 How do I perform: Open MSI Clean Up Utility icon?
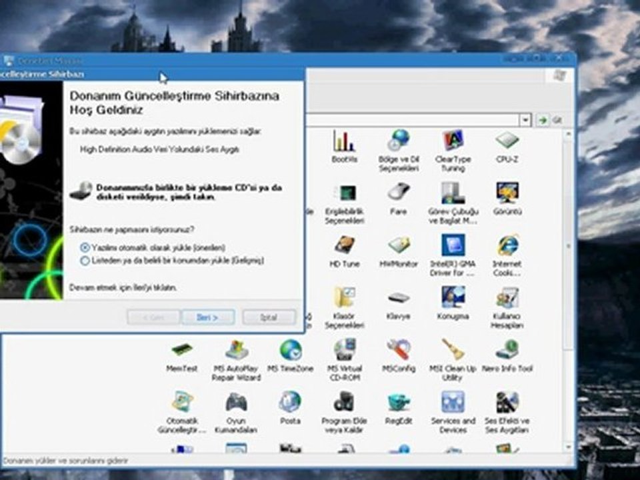coord(453,350)
